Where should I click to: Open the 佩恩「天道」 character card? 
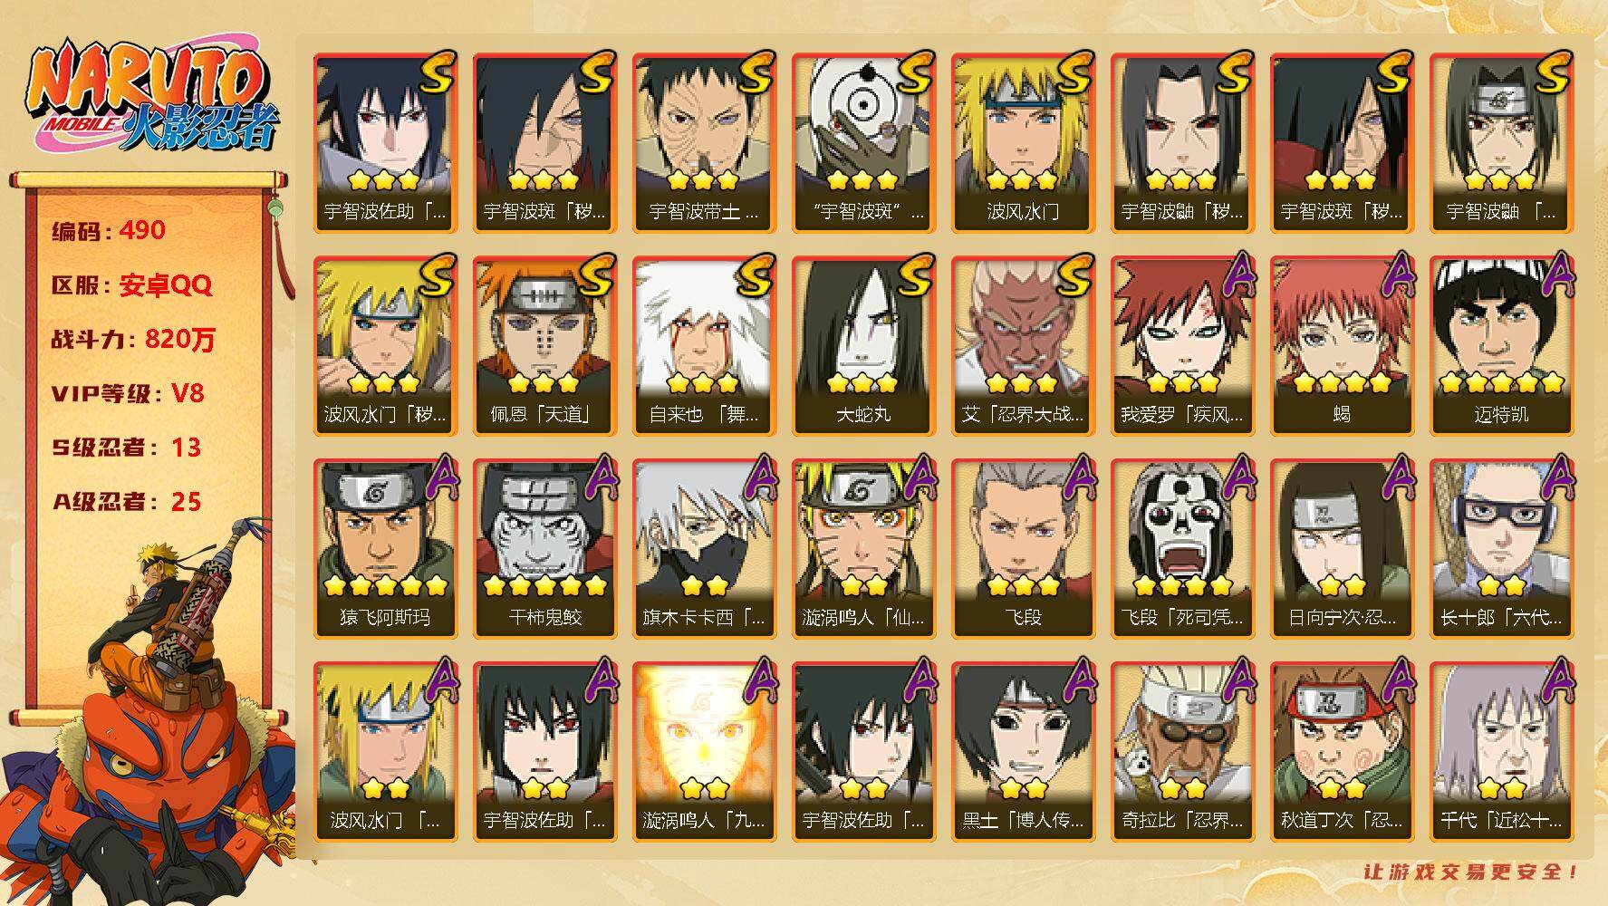pyautogui.click(x=544, y=346)
